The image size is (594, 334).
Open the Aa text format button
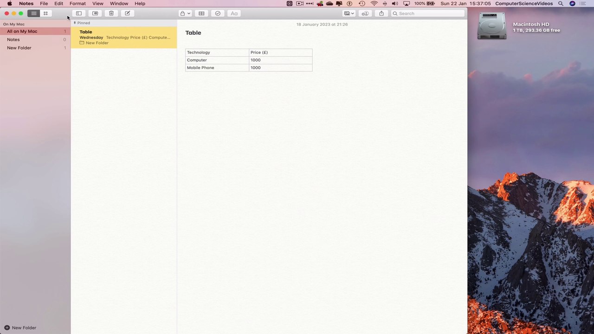(234, 13)
